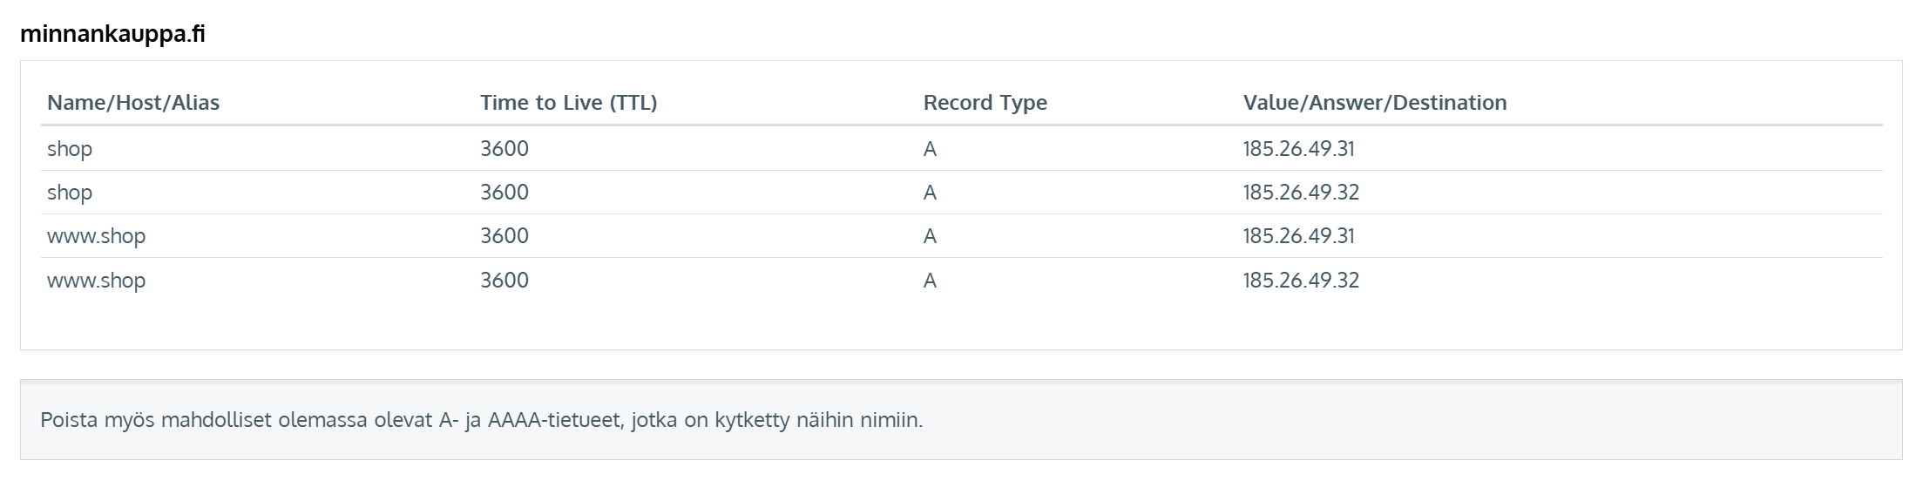
Task: Click the minnankauppa.fi domain heading
Action: coord(112,35)
